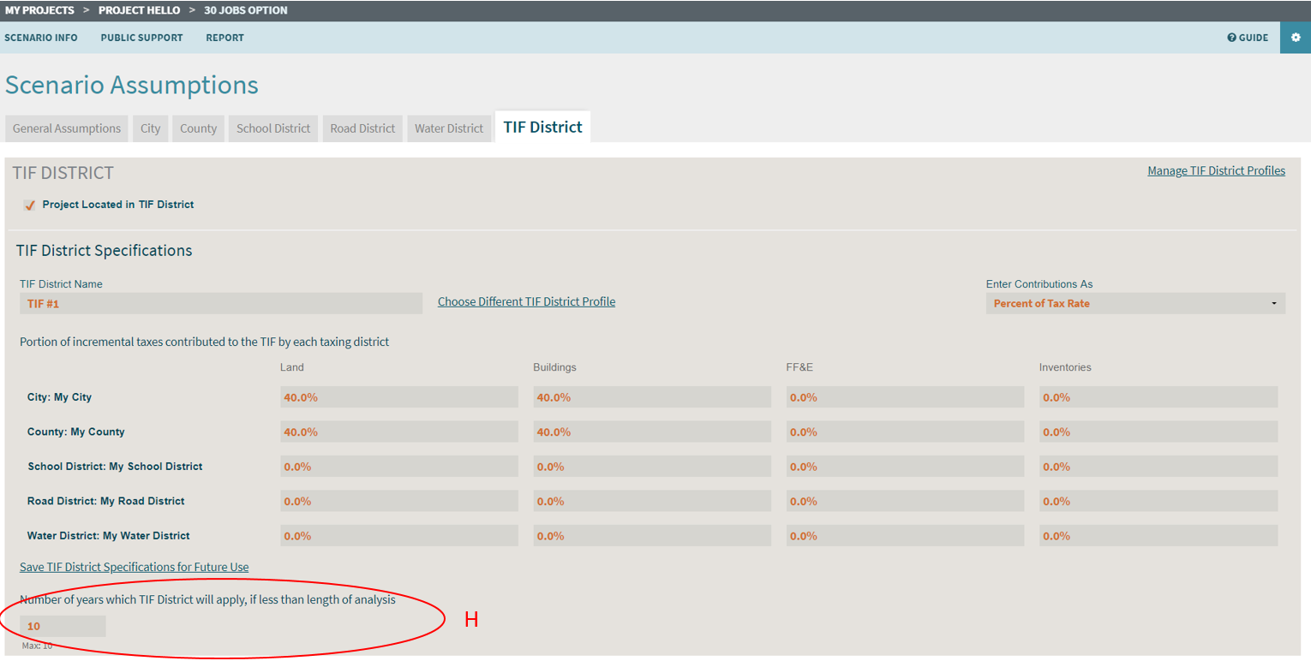Click Scenario Info in navigation bar
The height and width of the screenshot is (661, 1311).
coord(41,38)
